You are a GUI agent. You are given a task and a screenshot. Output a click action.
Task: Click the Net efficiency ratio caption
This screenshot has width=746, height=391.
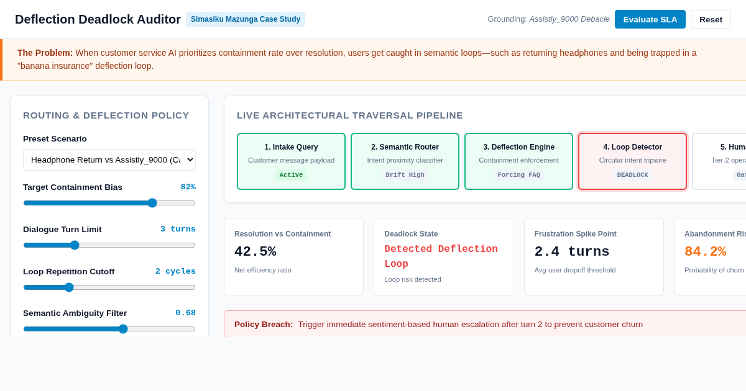pyautogui.click(x=263, y=270)
